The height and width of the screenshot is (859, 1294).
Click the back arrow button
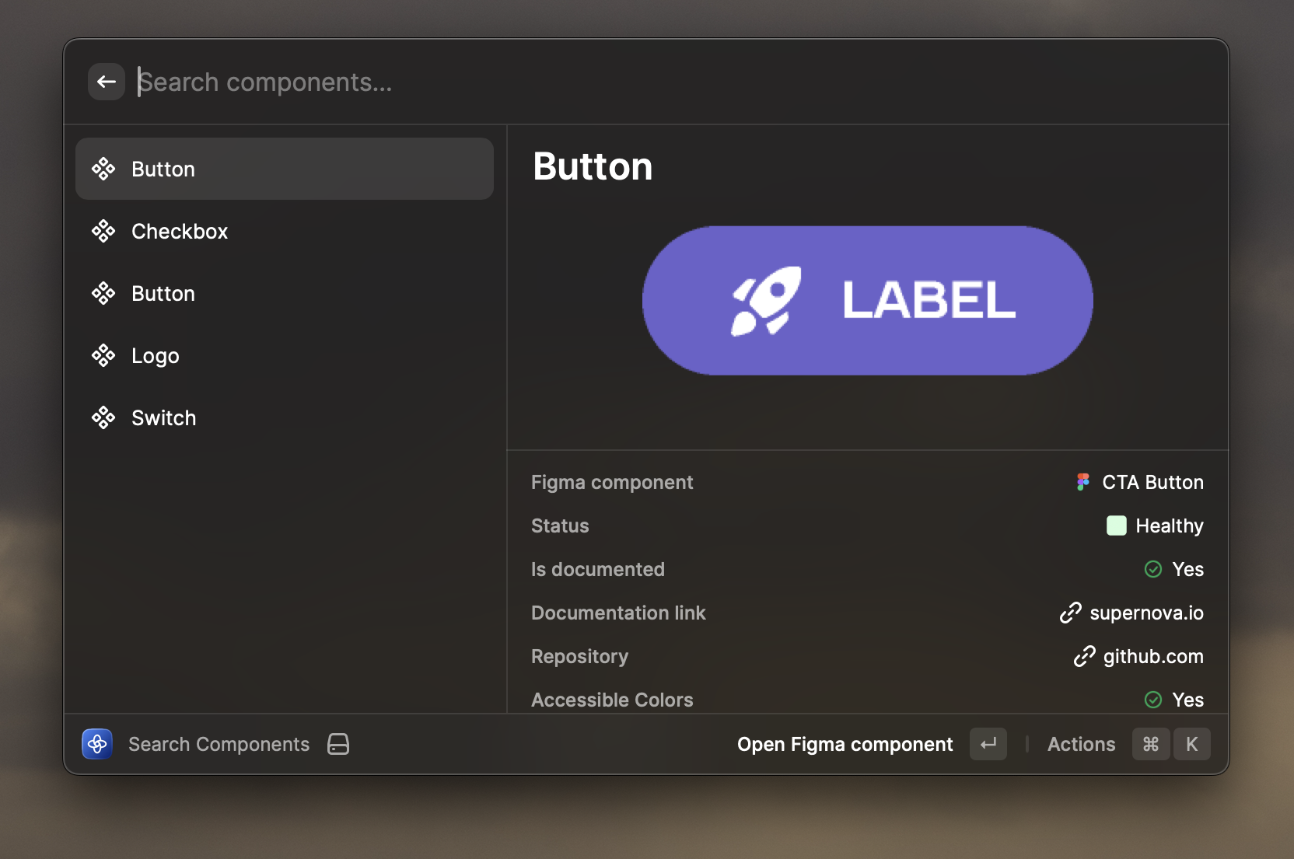coord(107,82)
